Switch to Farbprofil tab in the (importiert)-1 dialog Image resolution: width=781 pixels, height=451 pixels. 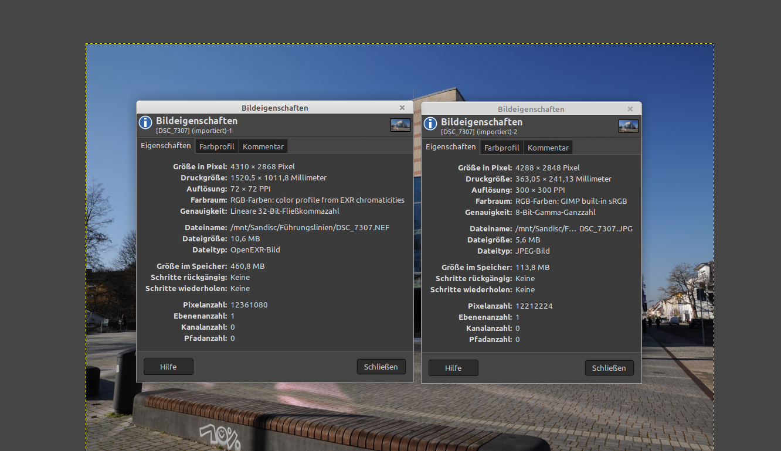216,146
